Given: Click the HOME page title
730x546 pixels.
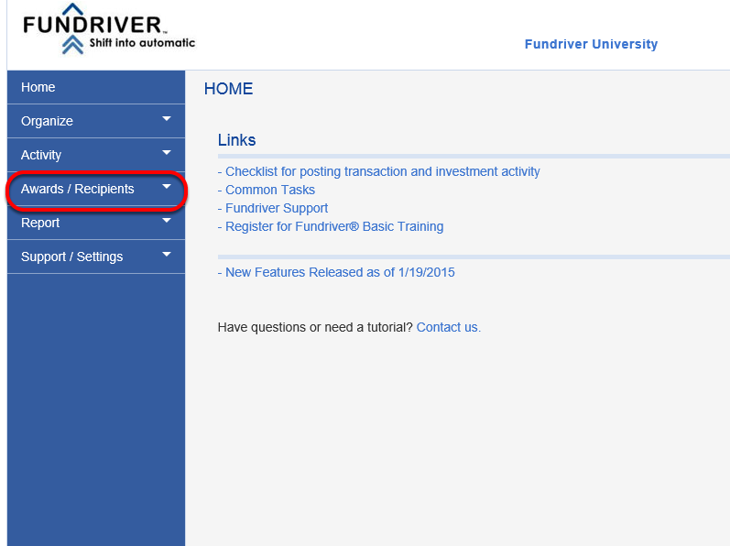Looking at the screenshot, I should point(229,89).
